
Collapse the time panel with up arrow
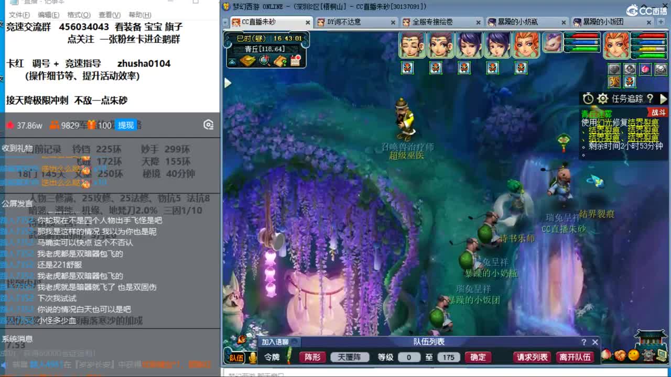coord(232,62)
